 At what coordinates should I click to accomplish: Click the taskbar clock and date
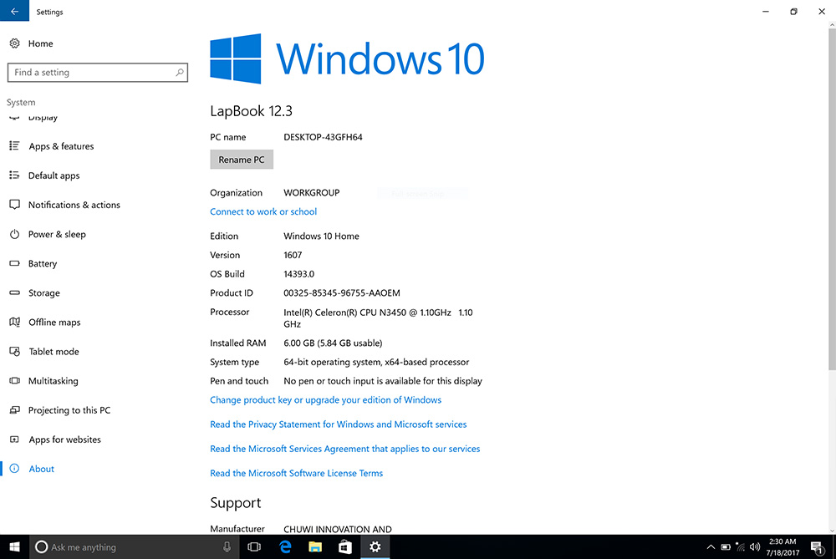(782, 546)
